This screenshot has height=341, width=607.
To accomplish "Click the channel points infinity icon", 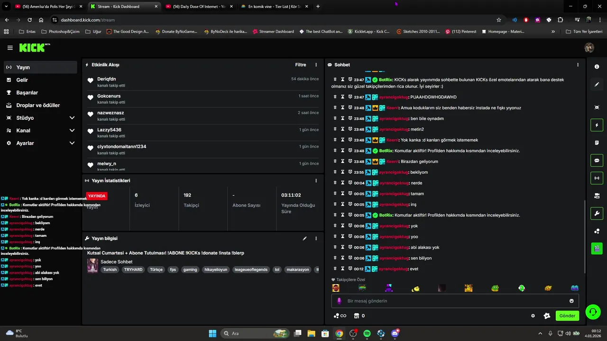I will 340,316.
